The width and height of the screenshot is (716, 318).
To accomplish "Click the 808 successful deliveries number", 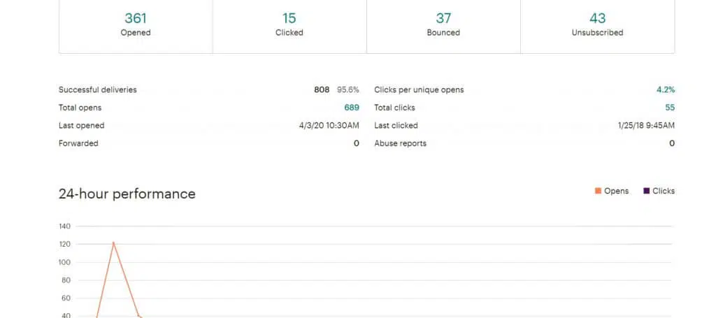I will (x=322, y=89).
